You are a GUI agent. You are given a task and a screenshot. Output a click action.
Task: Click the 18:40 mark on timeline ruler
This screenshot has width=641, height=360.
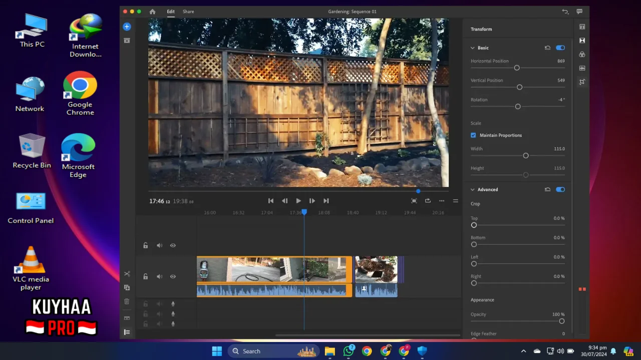[x=353, y=212]
